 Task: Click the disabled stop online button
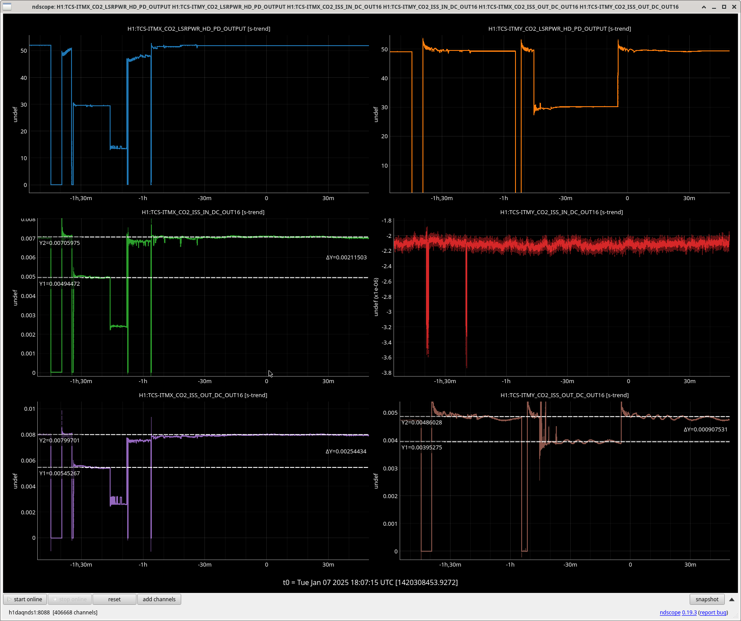[70, 599]
